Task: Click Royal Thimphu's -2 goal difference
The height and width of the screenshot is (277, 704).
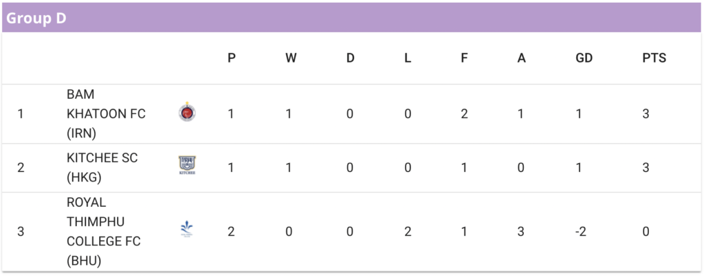Action: pyautogui.click(x=580, y=232)
